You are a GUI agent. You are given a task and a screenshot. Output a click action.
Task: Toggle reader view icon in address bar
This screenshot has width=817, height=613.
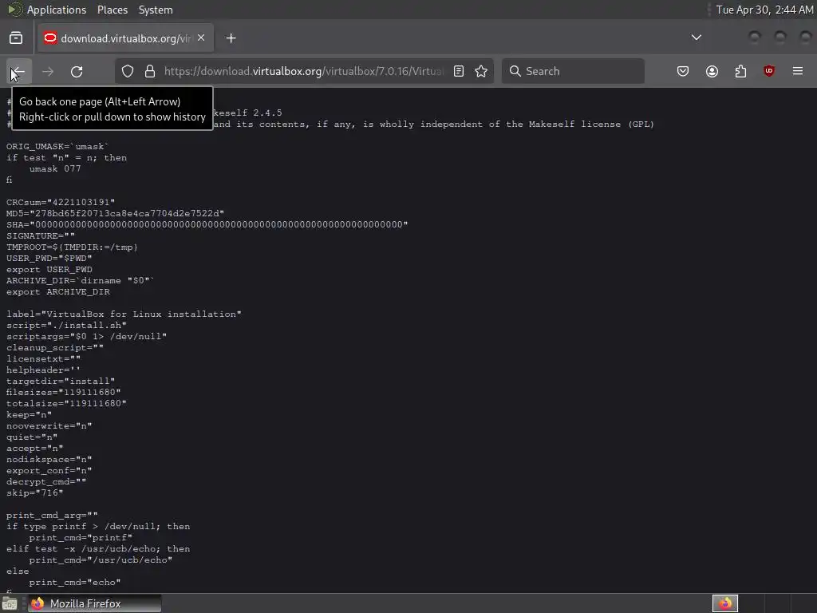point(459,71)
